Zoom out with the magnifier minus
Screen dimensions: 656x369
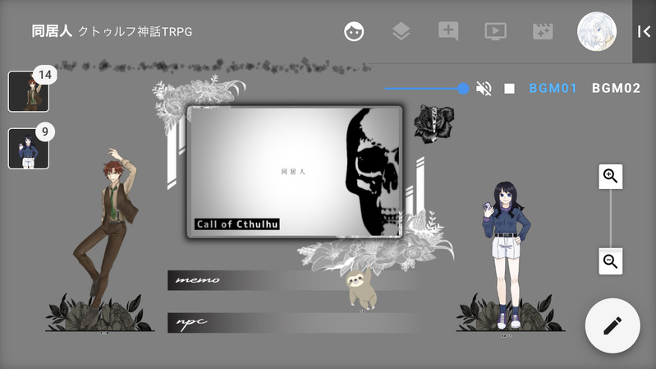(x=610, y=261)
